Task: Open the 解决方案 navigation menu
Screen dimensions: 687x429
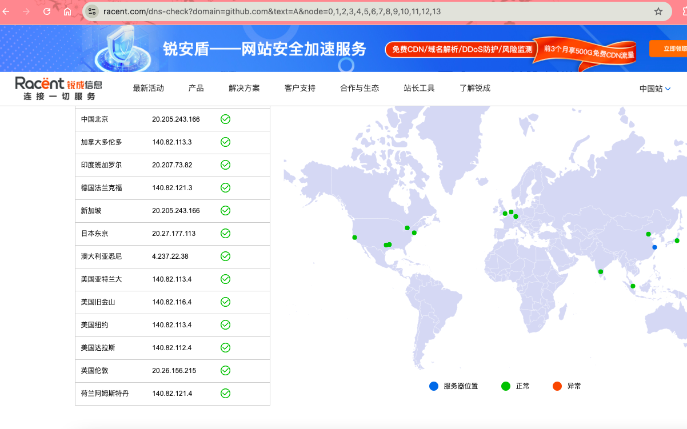Action: pos(244,88)
